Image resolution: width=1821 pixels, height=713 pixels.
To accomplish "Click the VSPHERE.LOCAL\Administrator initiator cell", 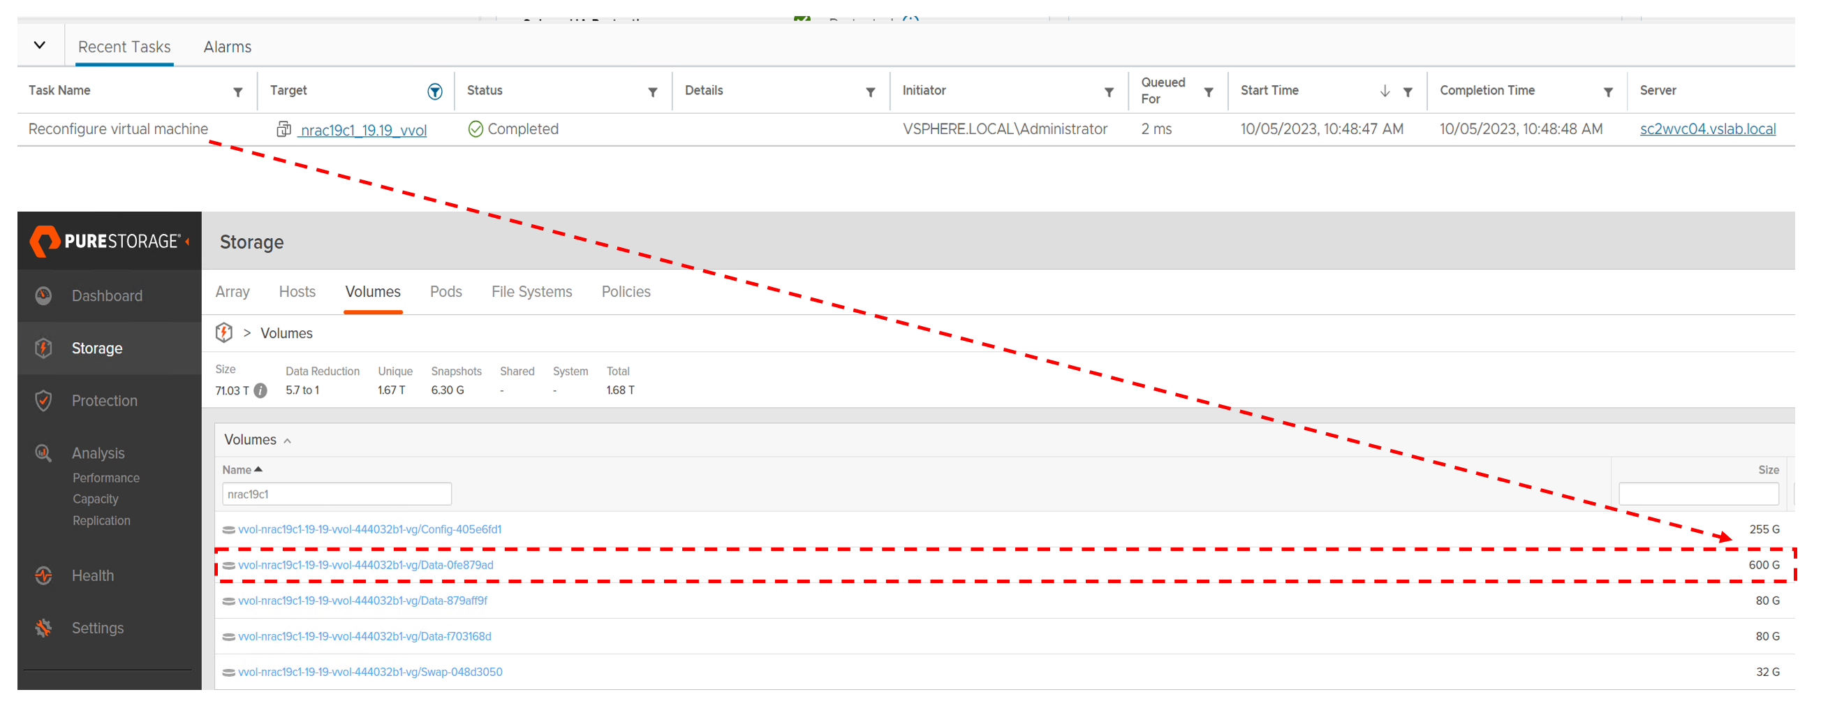I will coord(1005,128).
